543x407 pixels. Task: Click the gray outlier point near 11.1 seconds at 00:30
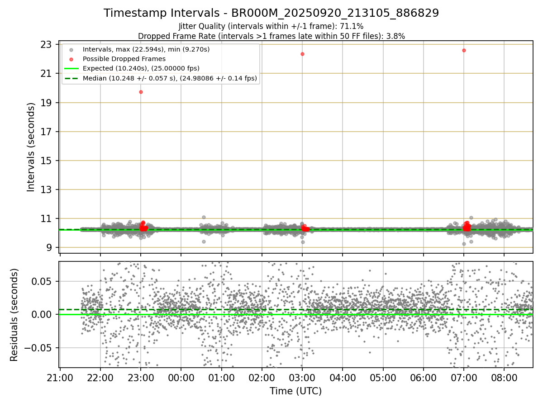[204, 217]
